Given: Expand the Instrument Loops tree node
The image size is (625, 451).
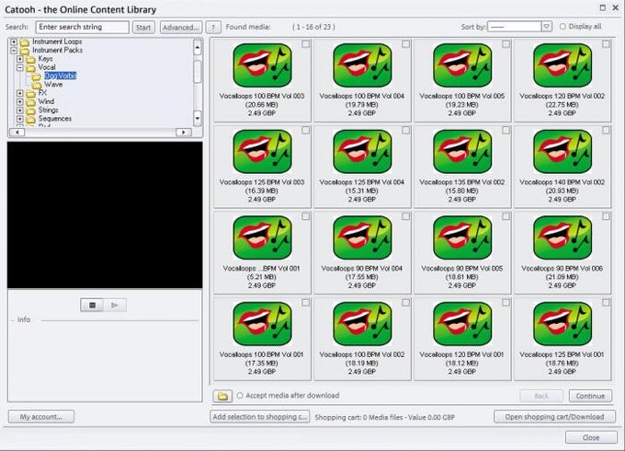Looking at the screenshot, I should 14,41.
